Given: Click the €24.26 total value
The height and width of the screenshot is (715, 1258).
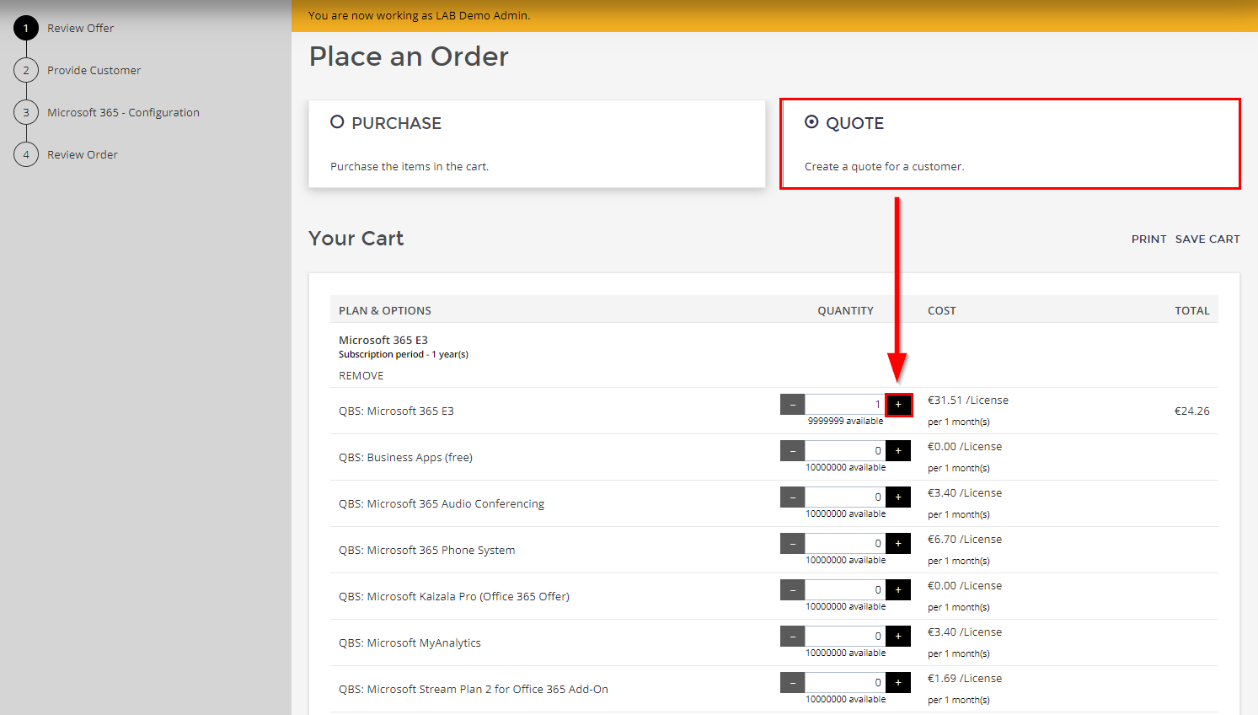Looking at the screenshot, I should coord(1191,411).
